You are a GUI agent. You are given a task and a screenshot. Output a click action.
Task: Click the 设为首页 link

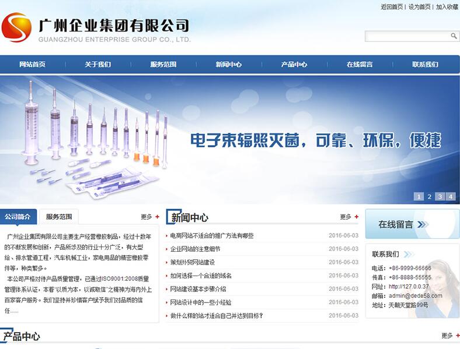coord(419,7)
